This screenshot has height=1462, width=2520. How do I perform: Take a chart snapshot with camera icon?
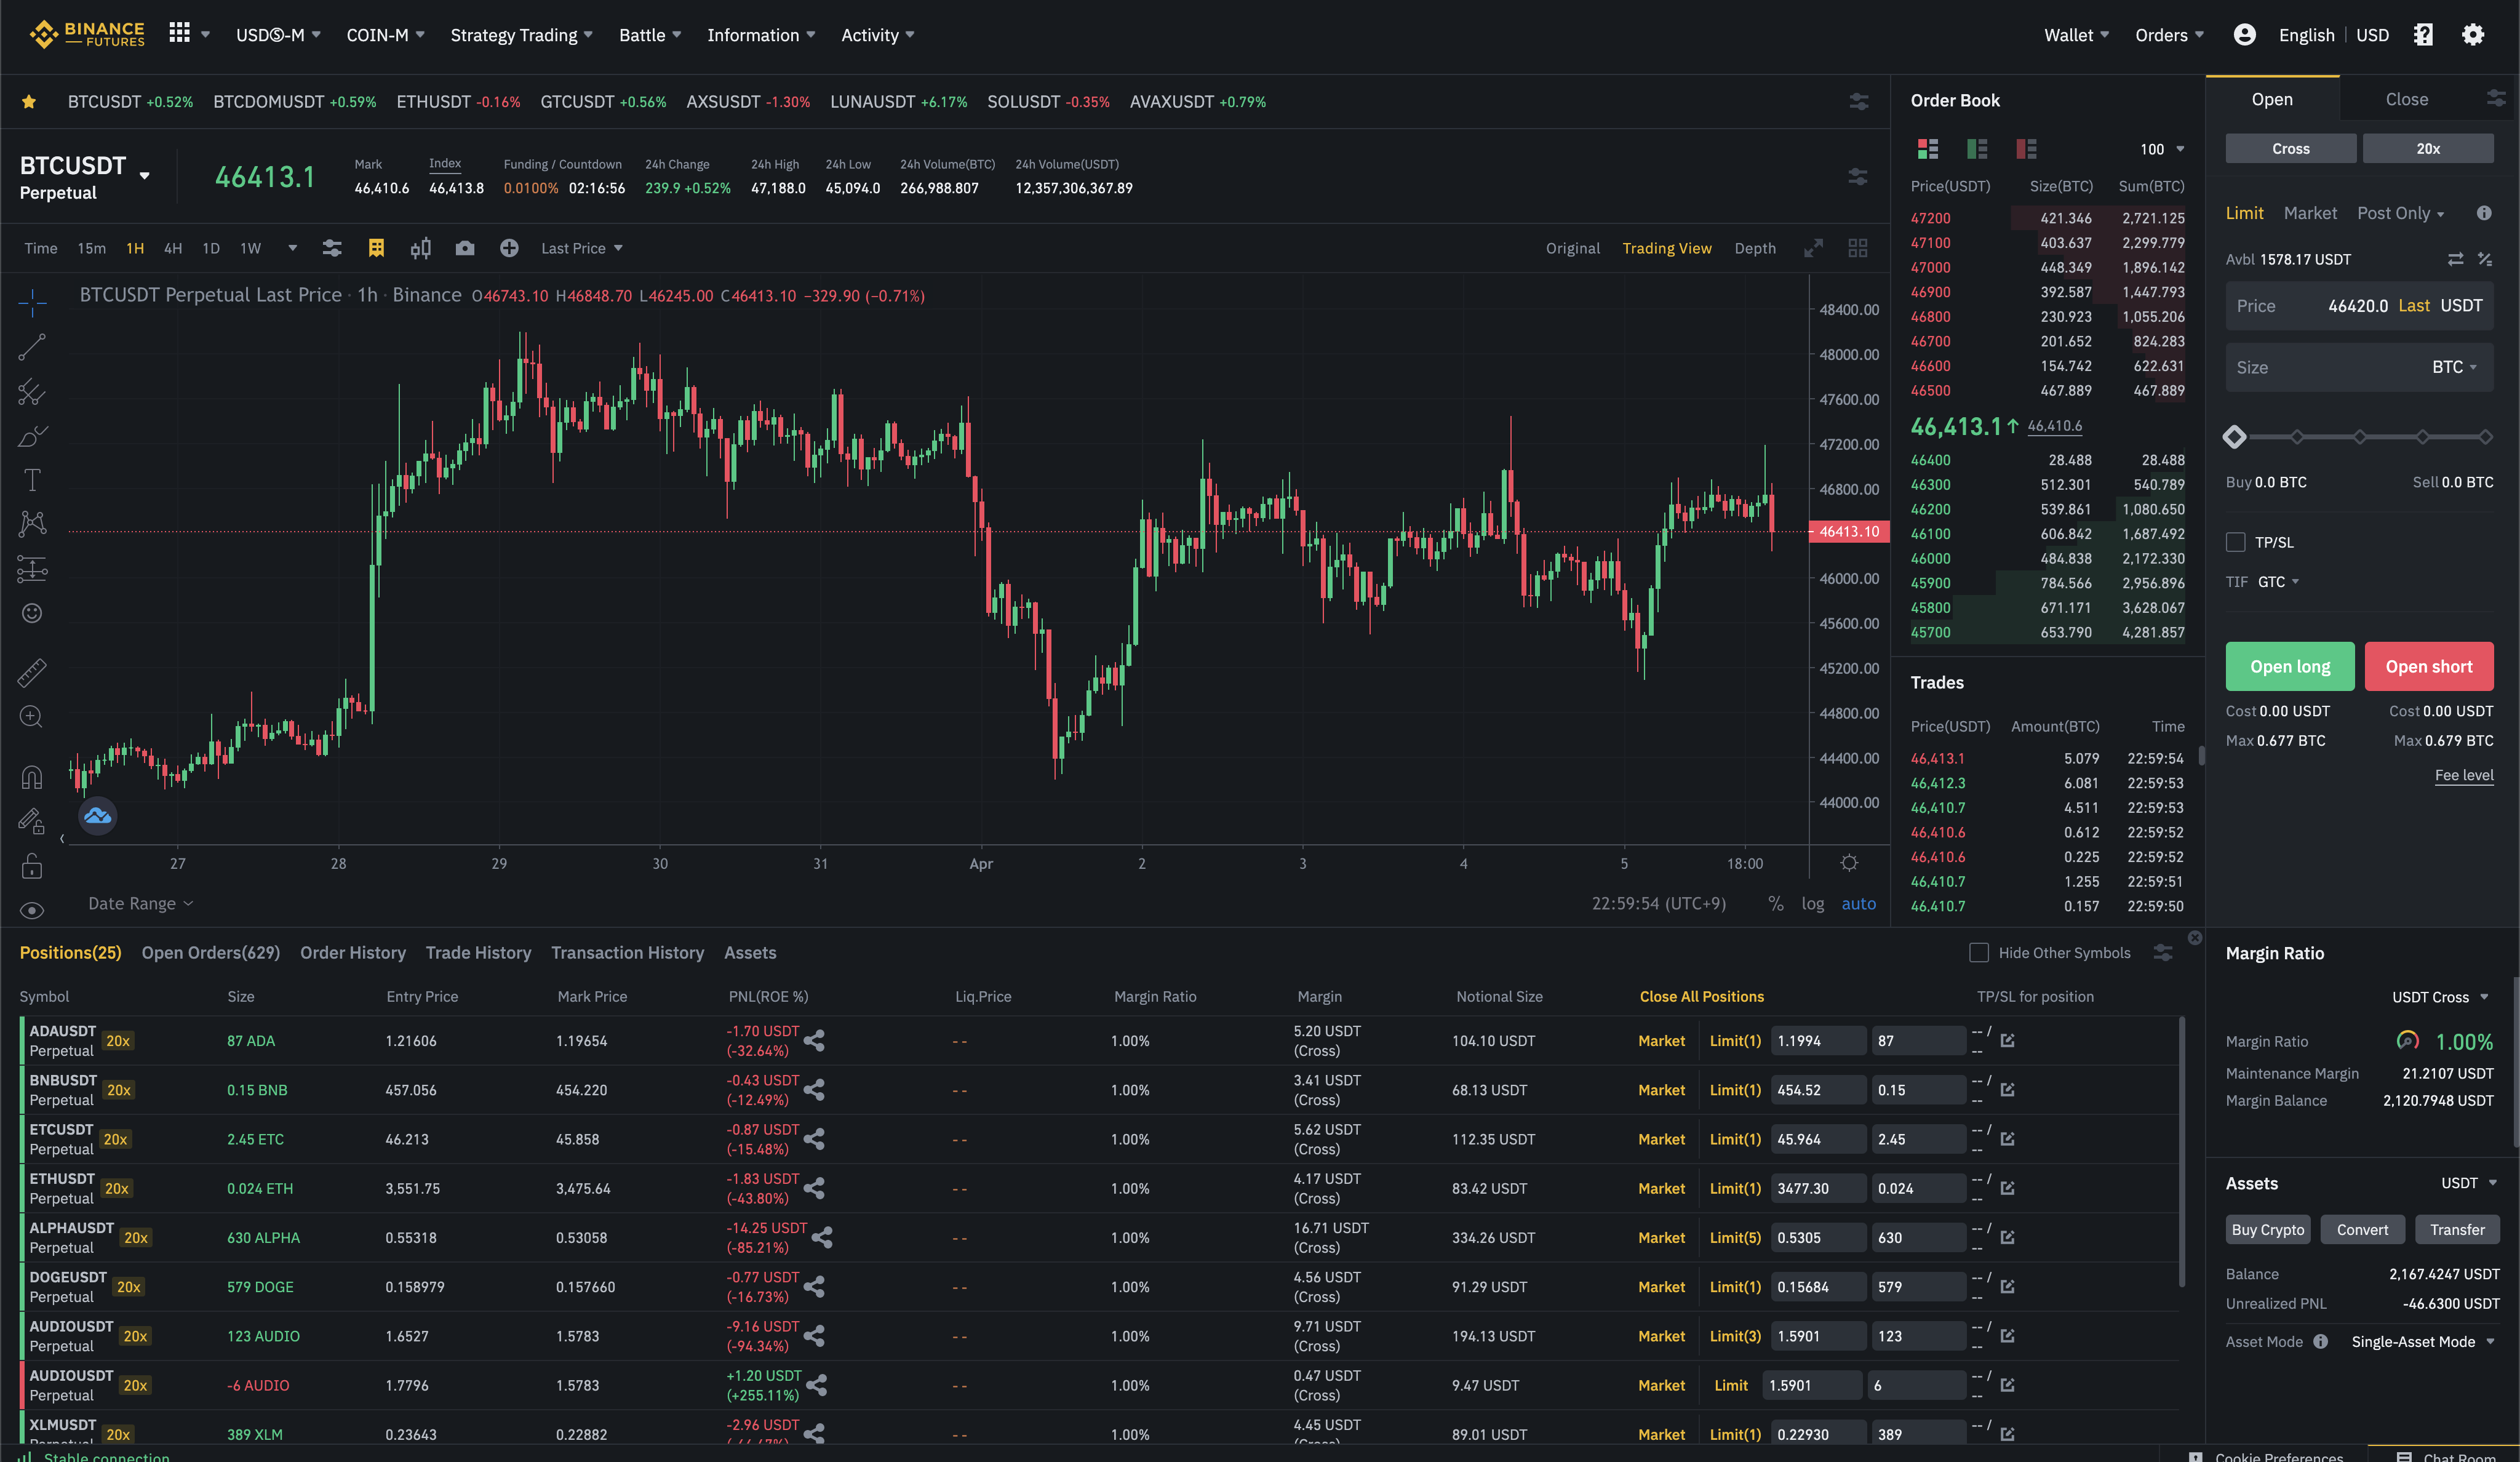[x=465, y=248]
